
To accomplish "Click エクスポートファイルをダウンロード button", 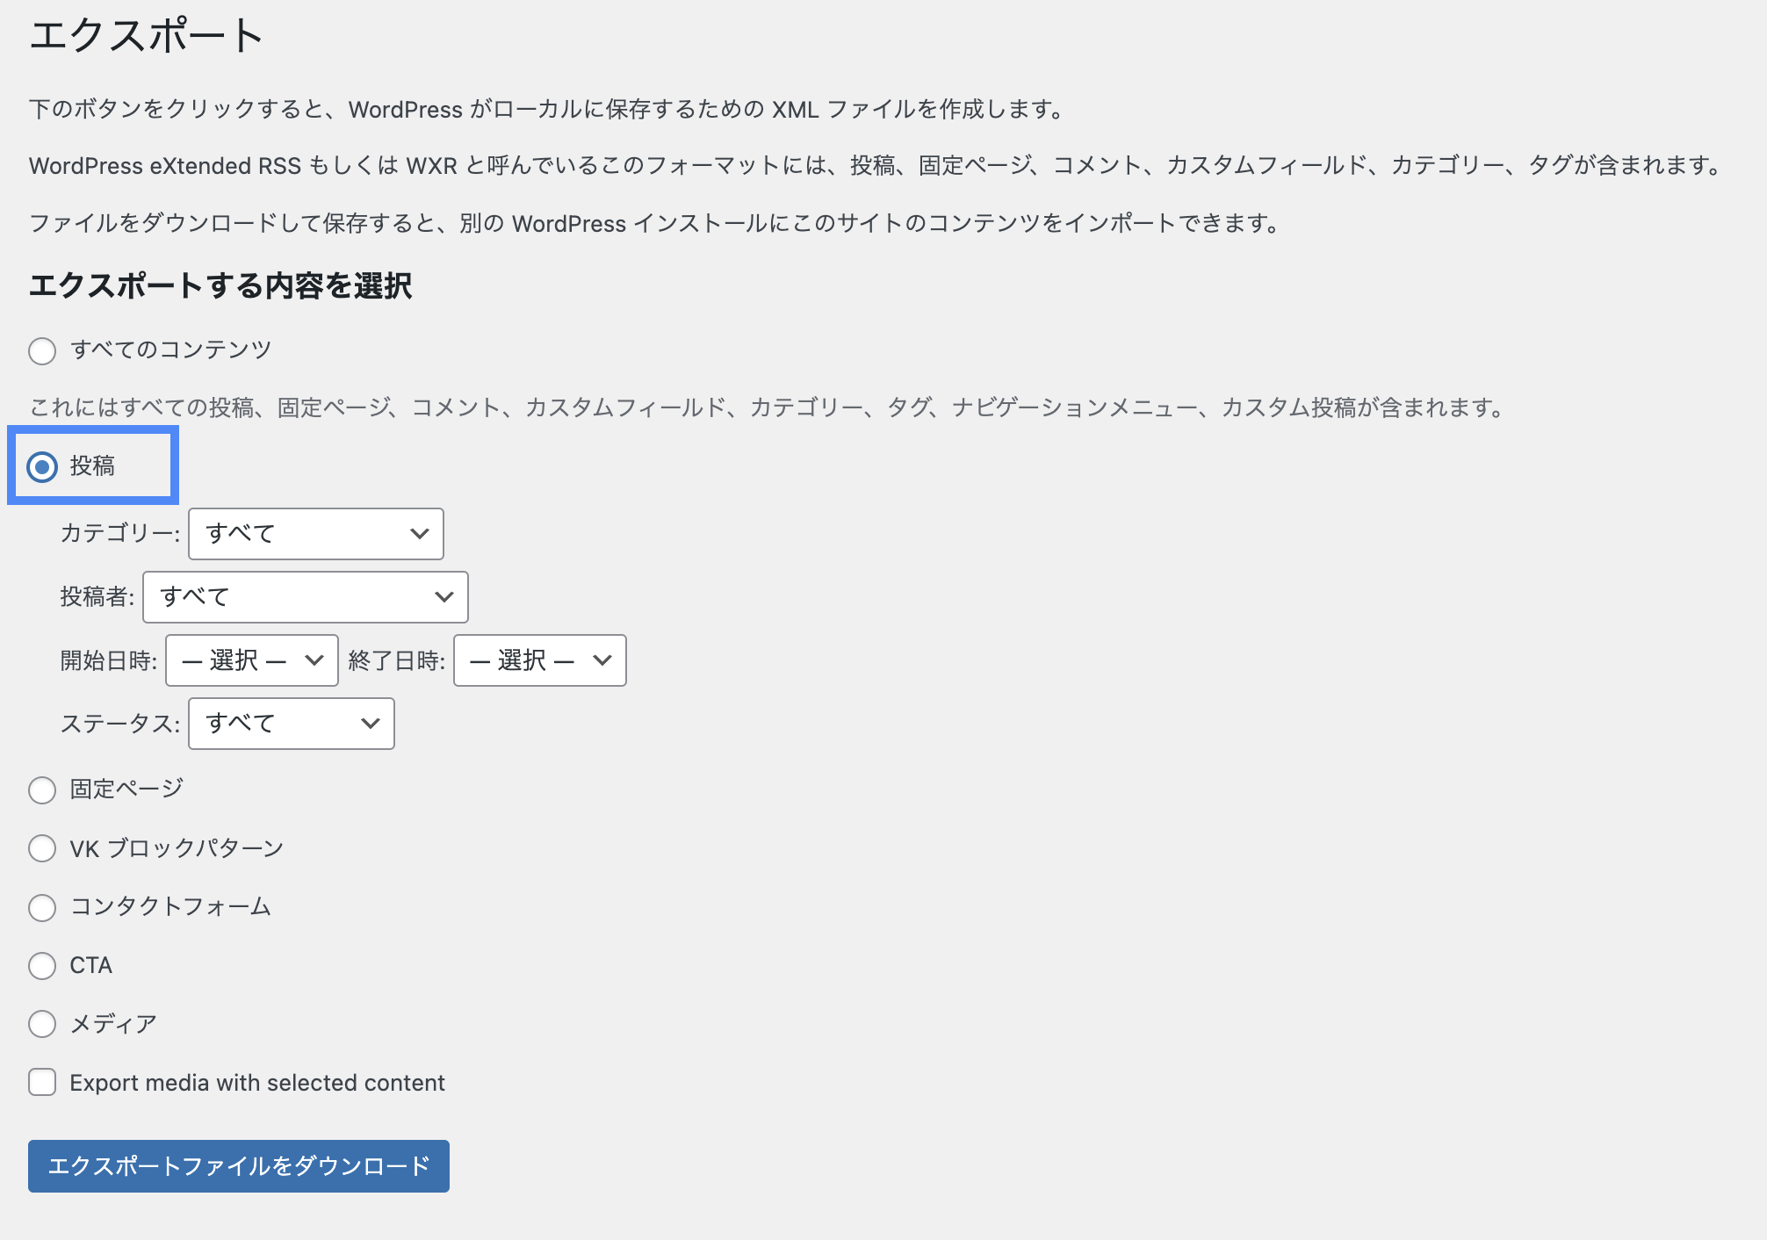I will click(238, 1166).
